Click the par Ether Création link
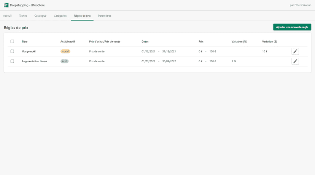This screenshot has height=177, width=315. click(x=301, y=5)
